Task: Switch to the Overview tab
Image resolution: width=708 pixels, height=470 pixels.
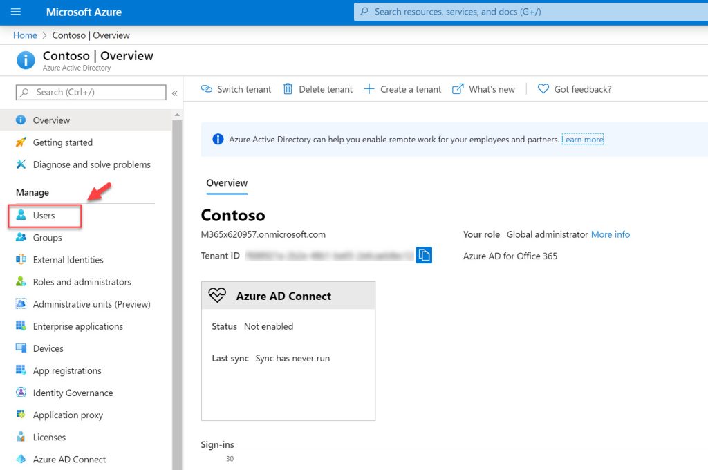Action: point(226,182)
